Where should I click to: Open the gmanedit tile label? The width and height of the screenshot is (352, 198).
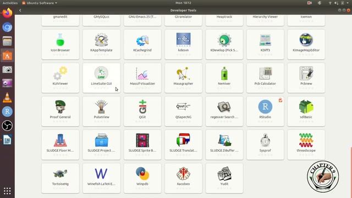pyautogui.click(x=60, y=17)
